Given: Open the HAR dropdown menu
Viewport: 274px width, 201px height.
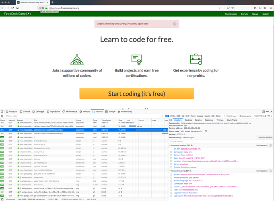Looking at the screenshot, I should tap(269, 116).
